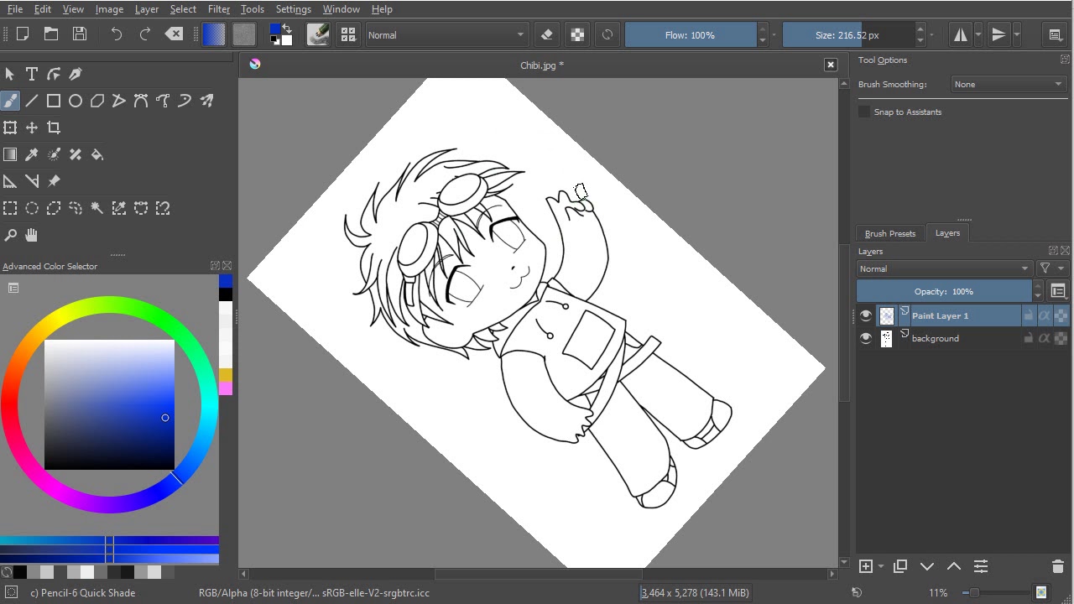This screenshot has height=604, width=1074.
Task: Save the document with floppy icon
Action: [x=80, y=34]
